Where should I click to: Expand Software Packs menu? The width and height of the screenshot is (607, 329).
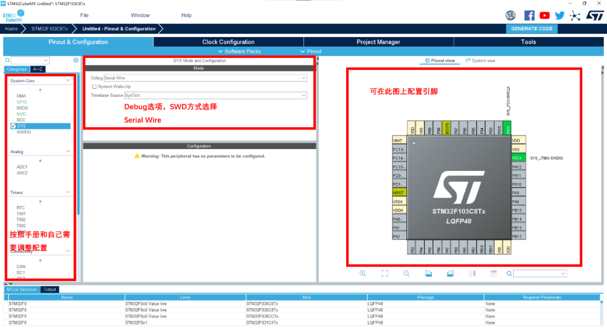pyautogui.click(x=239, y=51)
